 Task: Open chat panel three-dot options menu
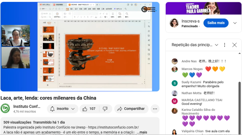coord(224,45)
